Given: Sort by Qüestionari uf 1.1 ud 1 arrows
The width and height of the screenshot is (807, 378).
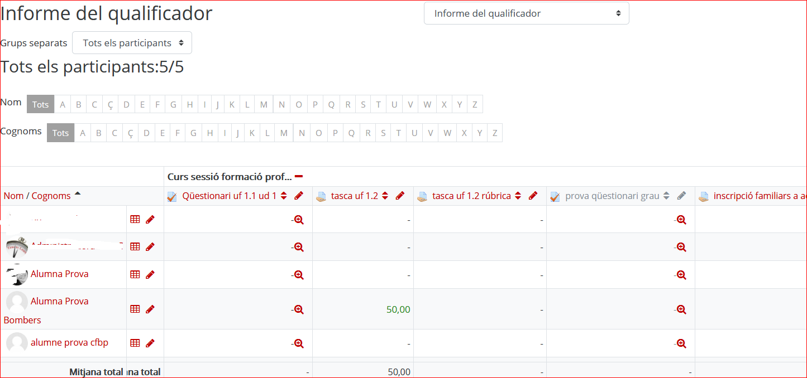Looking at the screenshot, I should pyautogui.click(x=284, y=196).
